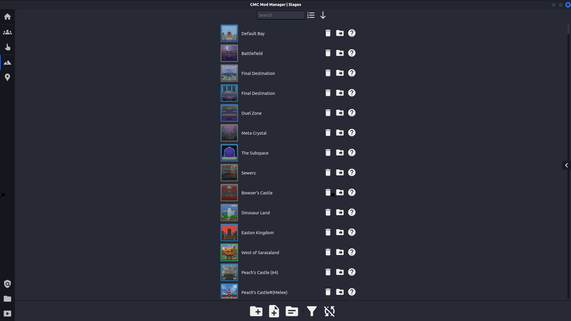The width and height of the screenshot is (571, 321).
Task: Click the cursor/selector sidebar icon
Action: point(7,47)
